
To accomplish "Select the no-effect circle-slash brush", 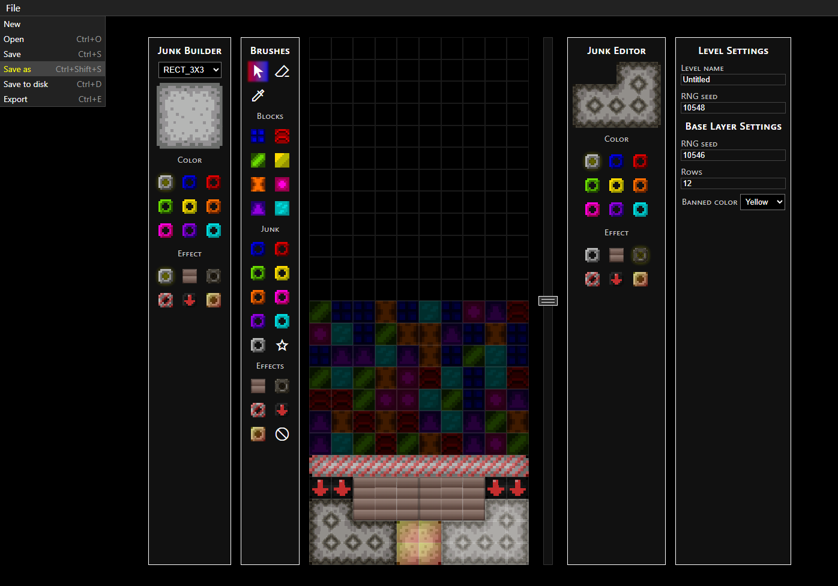I will (282, 434).
